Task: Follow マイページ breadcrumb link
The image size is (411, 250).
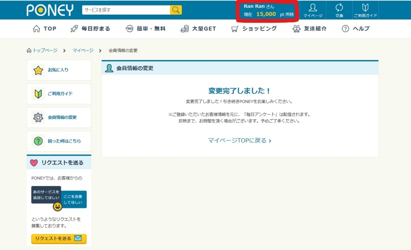Action: point(83,50)
